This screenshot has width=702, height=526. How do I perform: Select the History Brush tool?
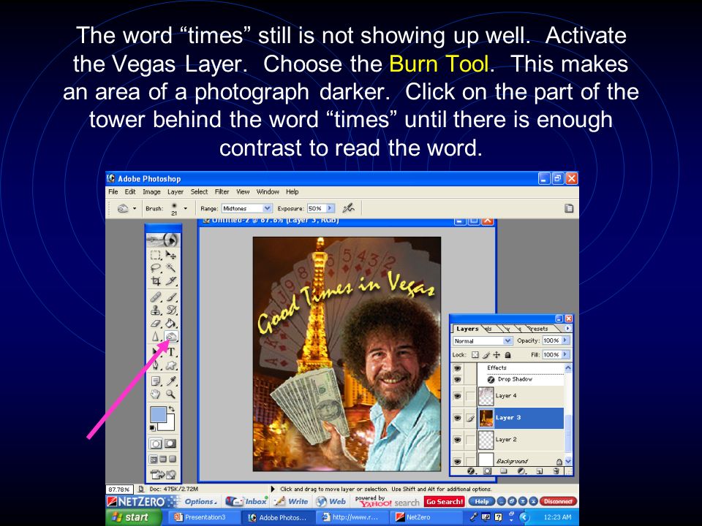click(171, 310)
